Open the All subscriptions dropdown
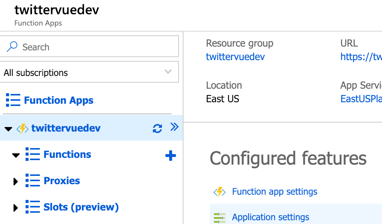The width and height of the screenshot is (382, 224). (x=89, y=72)
